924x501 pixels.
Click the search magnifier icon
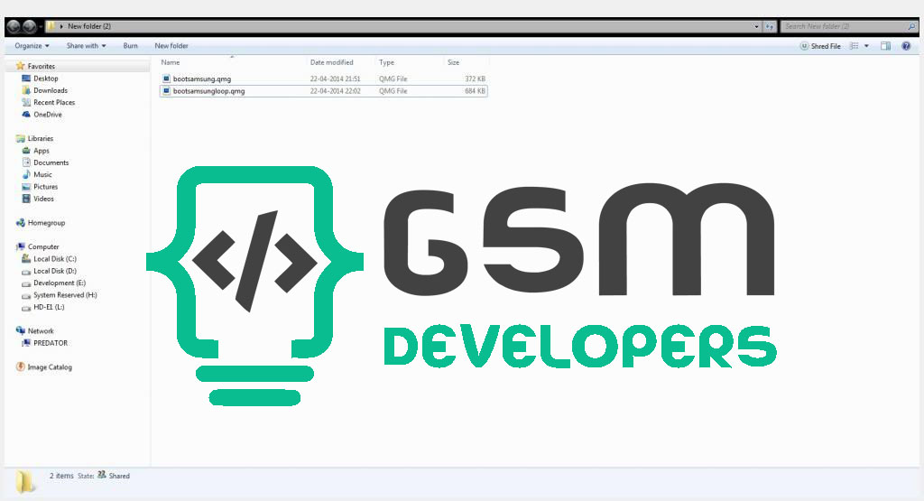[x=912, y=26]
